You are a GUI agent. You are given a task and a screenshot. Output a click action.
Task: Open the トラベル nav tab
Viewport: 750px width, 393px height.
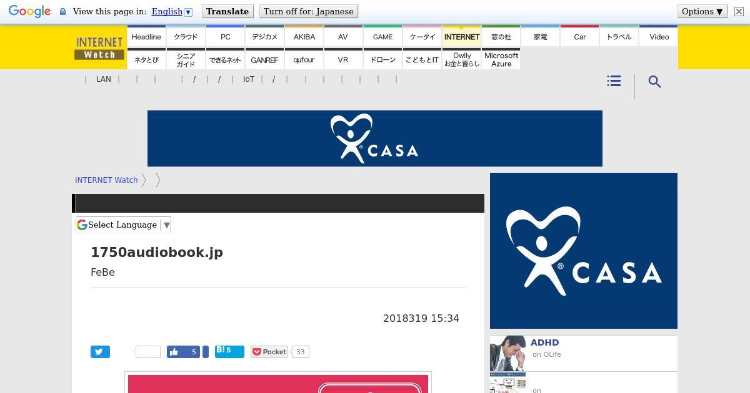click(x=619, y=37)
